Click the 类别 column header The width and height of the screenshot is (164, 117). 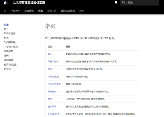click(50, 47)
